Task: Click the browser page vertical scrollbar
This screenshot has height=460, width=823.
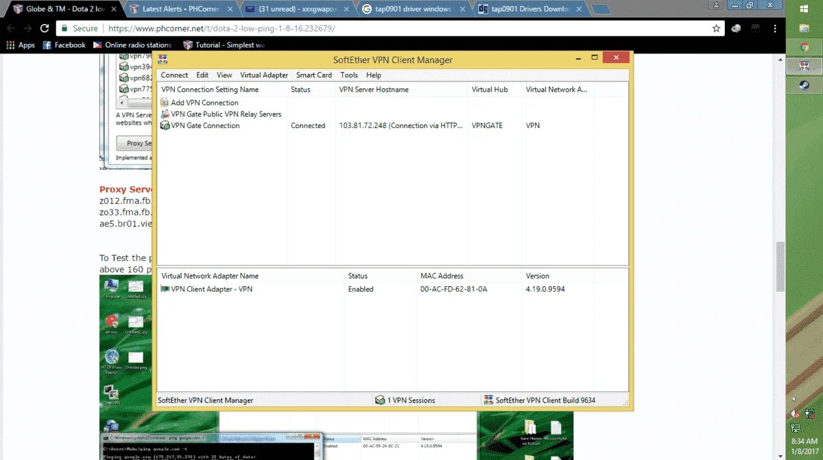Action: [x=780, y=267]
